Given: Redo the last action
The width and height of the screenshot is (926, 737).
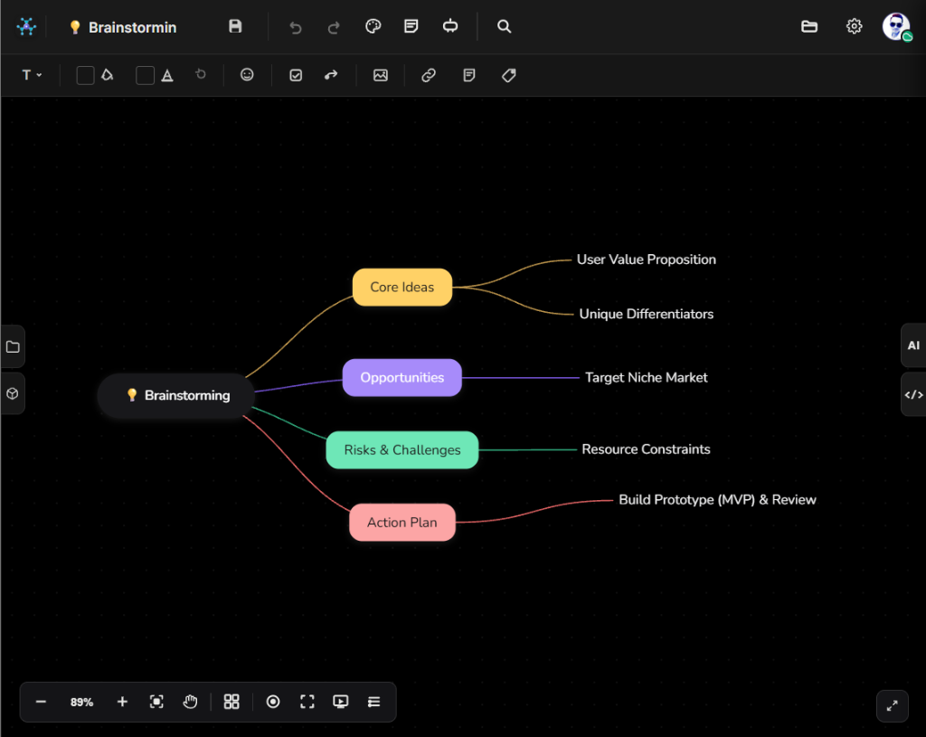Looking at the screenshot, I should 334,27.
